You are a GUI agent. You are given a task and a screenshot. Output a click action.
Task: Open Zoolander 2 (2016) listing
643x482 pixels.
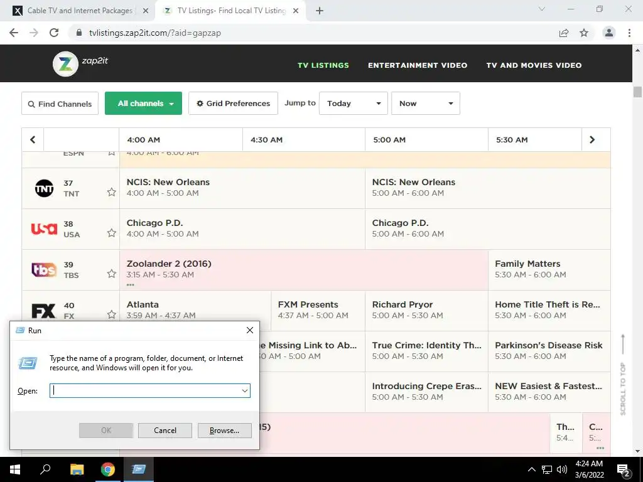(x=304, y=270)
